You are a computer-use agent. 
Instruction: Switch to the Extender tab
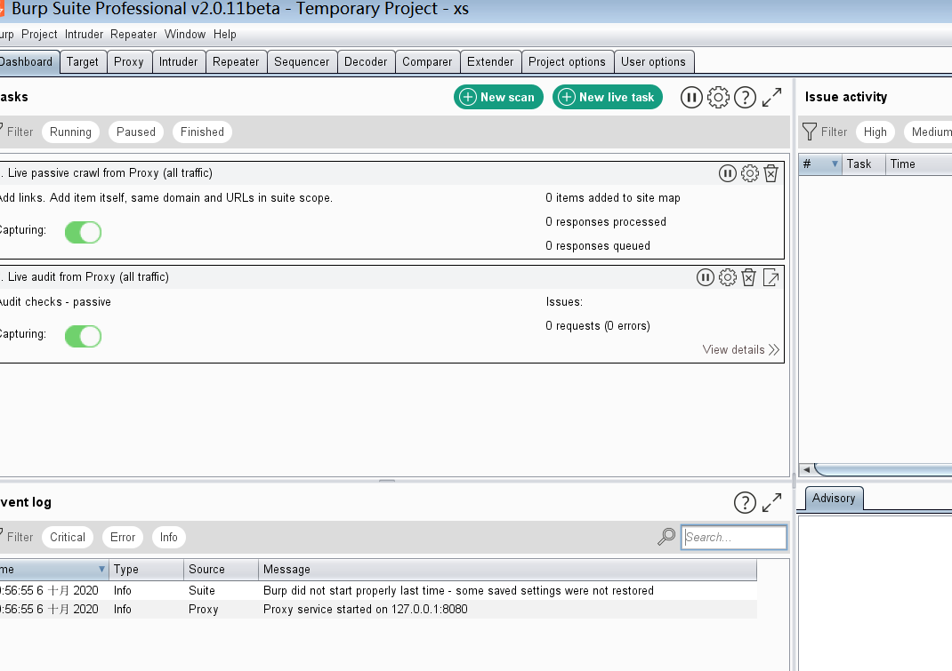coord(490,62)
